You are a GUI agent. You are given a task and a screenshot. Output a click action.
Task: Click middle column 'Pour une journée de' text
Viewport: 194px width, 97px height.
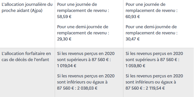coord(77,5)
